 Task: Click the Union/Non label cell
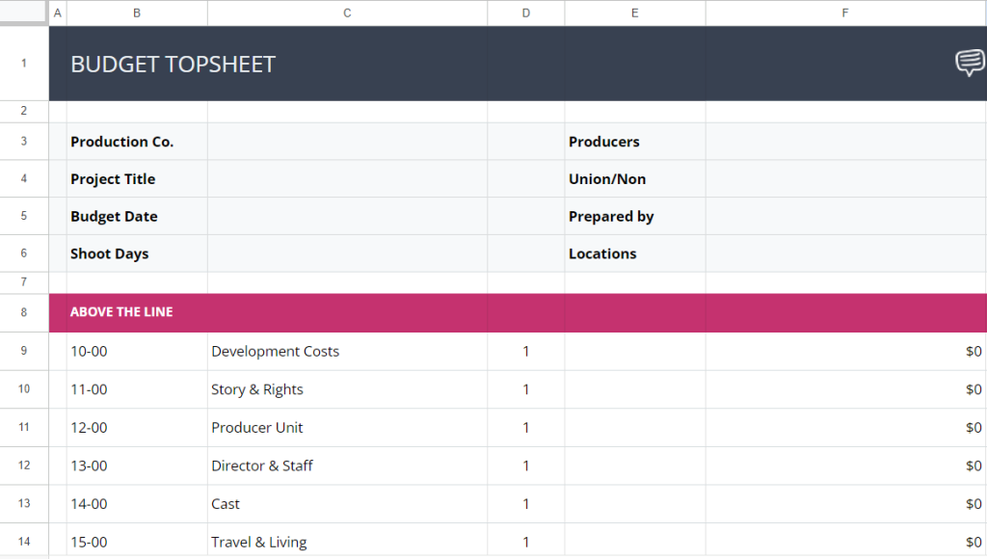coord(634,178)
